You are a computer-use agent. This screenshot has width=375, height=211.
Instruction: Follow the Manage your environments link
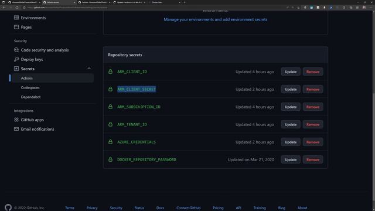tap(215, 19)
